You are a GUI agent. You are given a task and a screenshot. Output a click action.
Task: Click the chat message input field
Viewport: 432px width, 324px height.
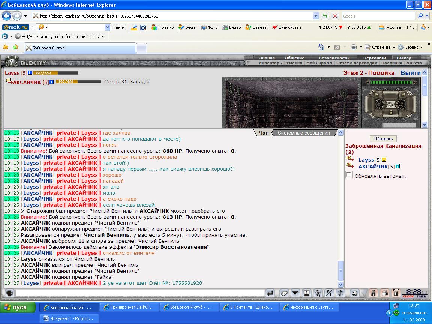pos(139,293)
